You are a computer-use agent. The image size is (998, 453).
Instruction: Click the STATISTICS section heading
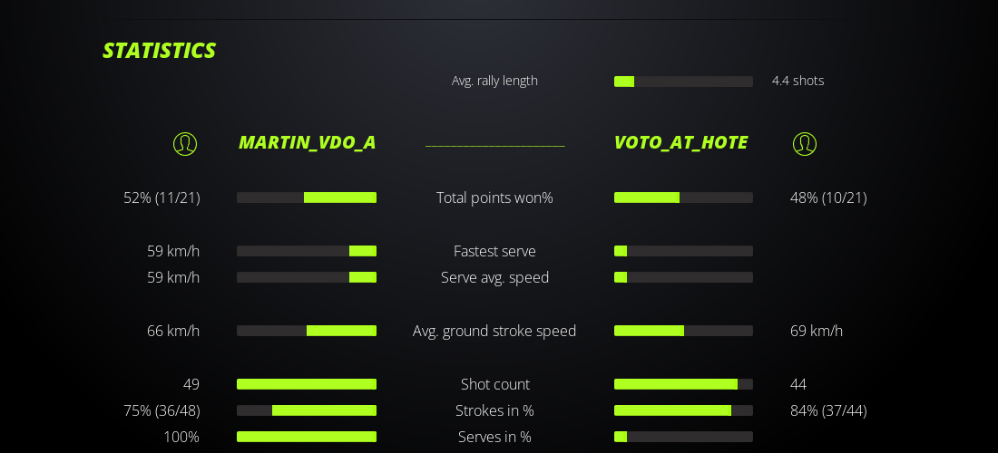coord(159,51)
